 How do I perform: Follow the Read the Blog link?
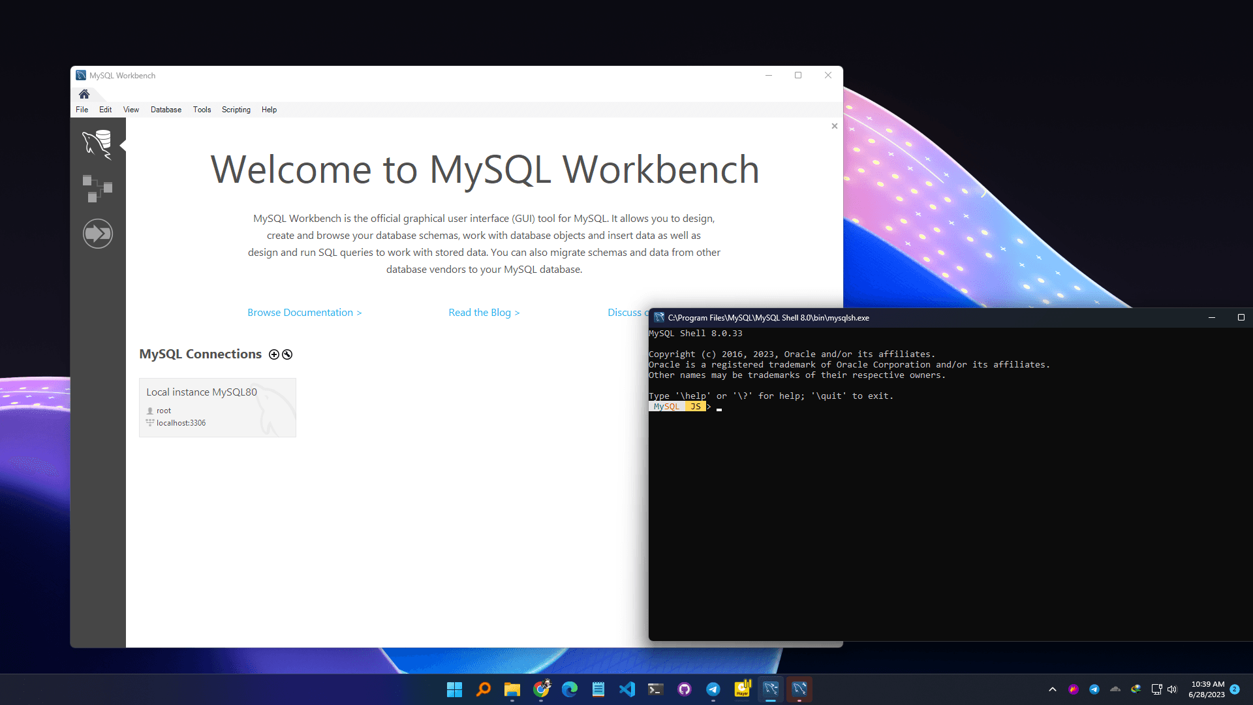pos(484,313)
